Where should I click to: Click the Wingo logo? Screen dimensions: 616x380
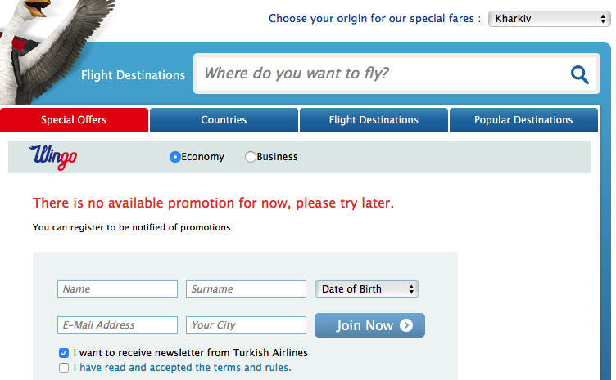(53, 156)
